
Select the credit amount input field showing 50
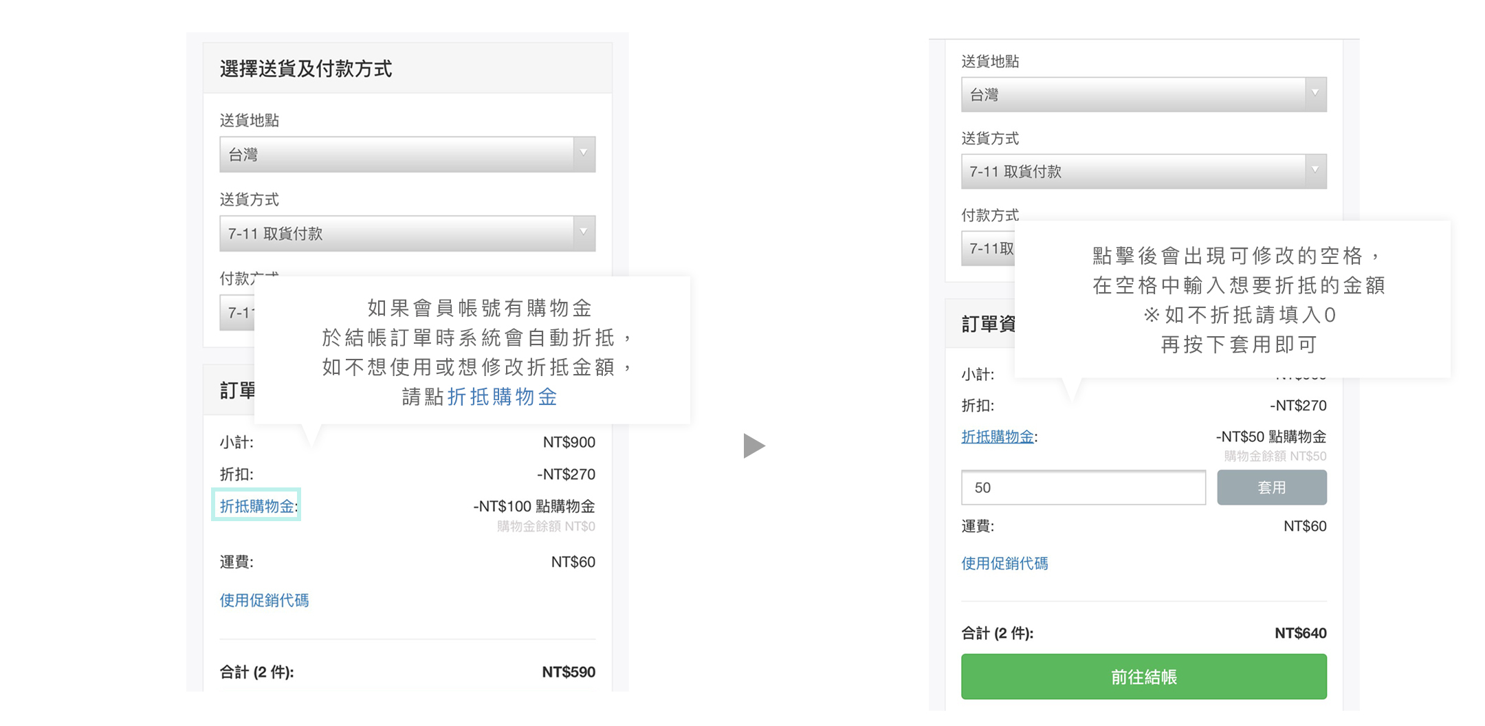1083,487
